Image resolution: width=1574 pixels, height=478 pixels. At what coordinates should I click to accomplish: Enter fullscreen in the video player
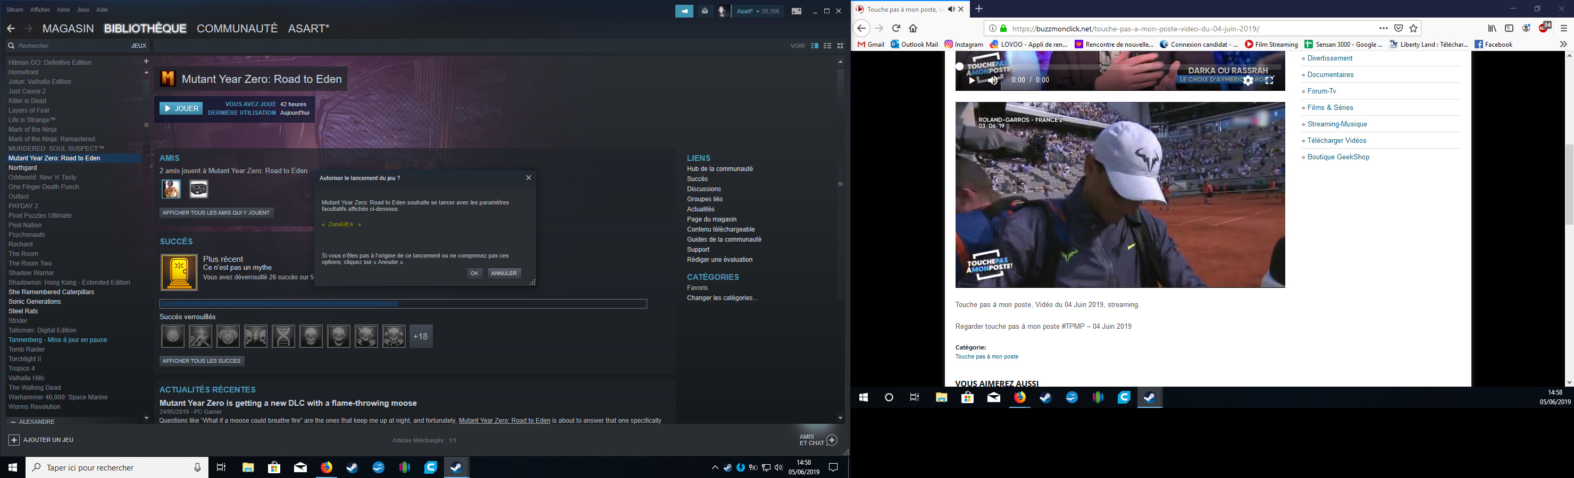(1269, 80)
